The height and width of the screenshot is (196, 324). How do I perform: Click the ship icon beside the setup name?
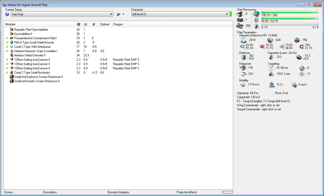pyautogui.click(x=118, y=14)
